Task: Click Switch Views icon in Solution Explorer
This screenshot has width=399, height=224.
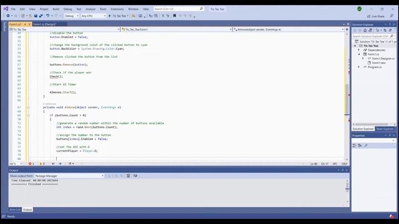Action: point(370,30)
